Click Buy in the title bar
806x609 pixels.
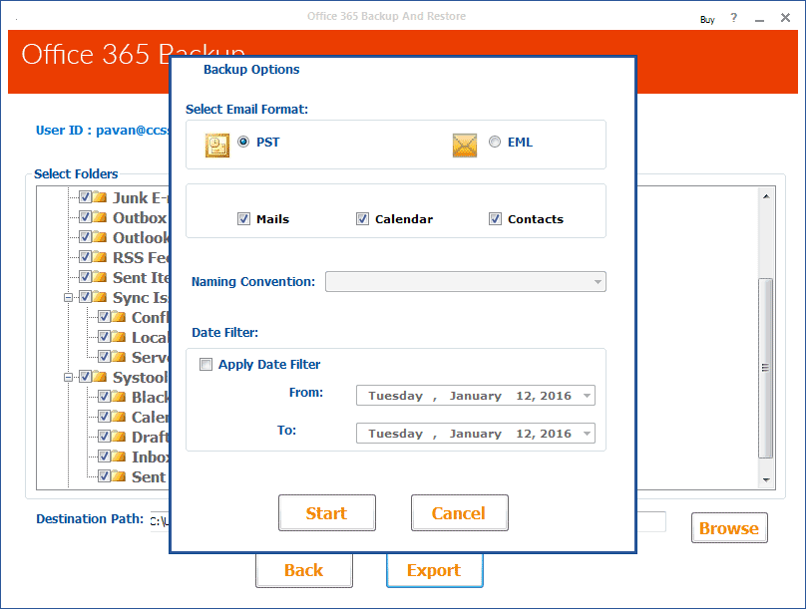(x=707, y=19)
